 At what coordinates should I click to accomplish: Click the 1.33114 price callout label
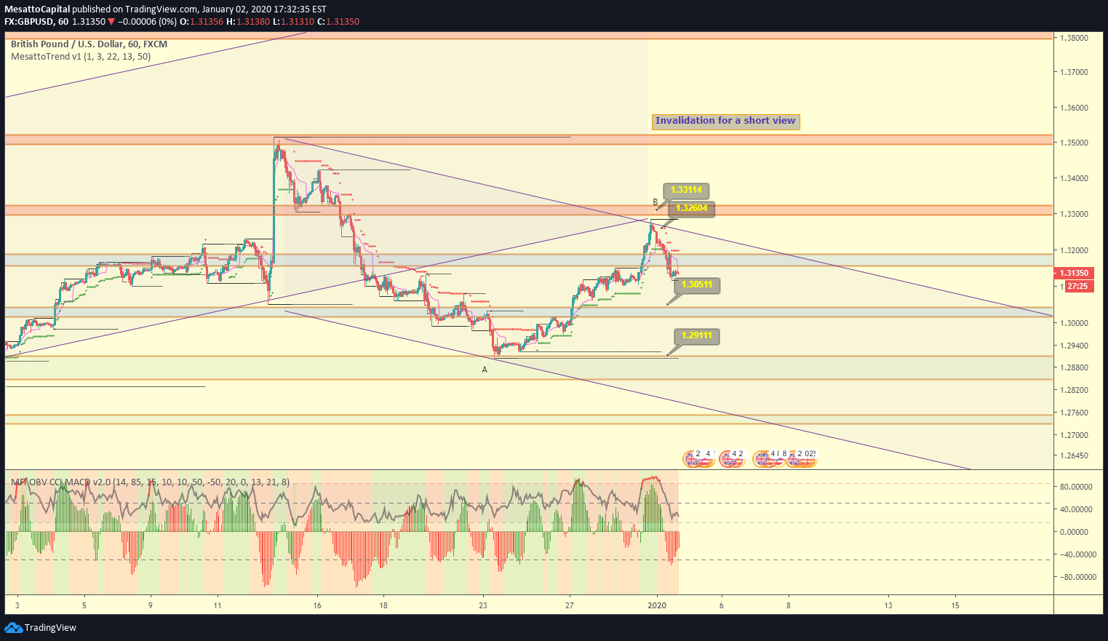pyautogui.click(x=686, y=191)
